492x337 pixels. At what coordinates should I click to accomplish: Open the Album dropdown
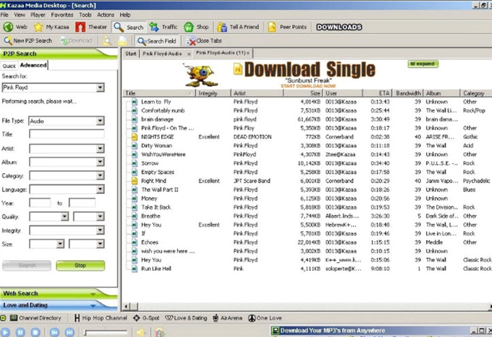(x=100, y=162)
